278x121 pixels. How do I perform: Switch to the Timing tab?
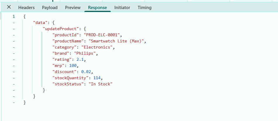point(144,7)
